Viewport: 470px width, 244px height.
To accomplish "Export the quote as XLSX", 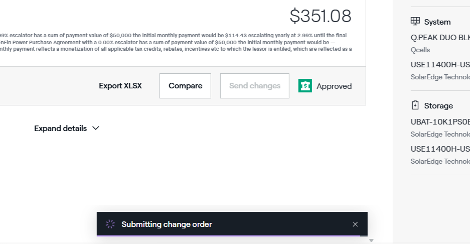I will pos(120,86).
